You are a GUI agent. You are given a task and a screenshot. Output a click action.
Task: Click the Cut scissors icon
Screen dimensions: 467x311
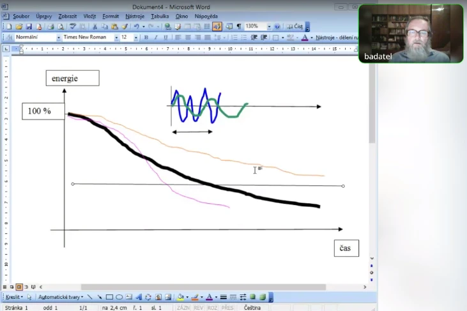95,27
